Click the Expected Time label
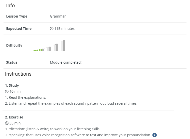Screen dimensions: 190x139 coord(19,29)
